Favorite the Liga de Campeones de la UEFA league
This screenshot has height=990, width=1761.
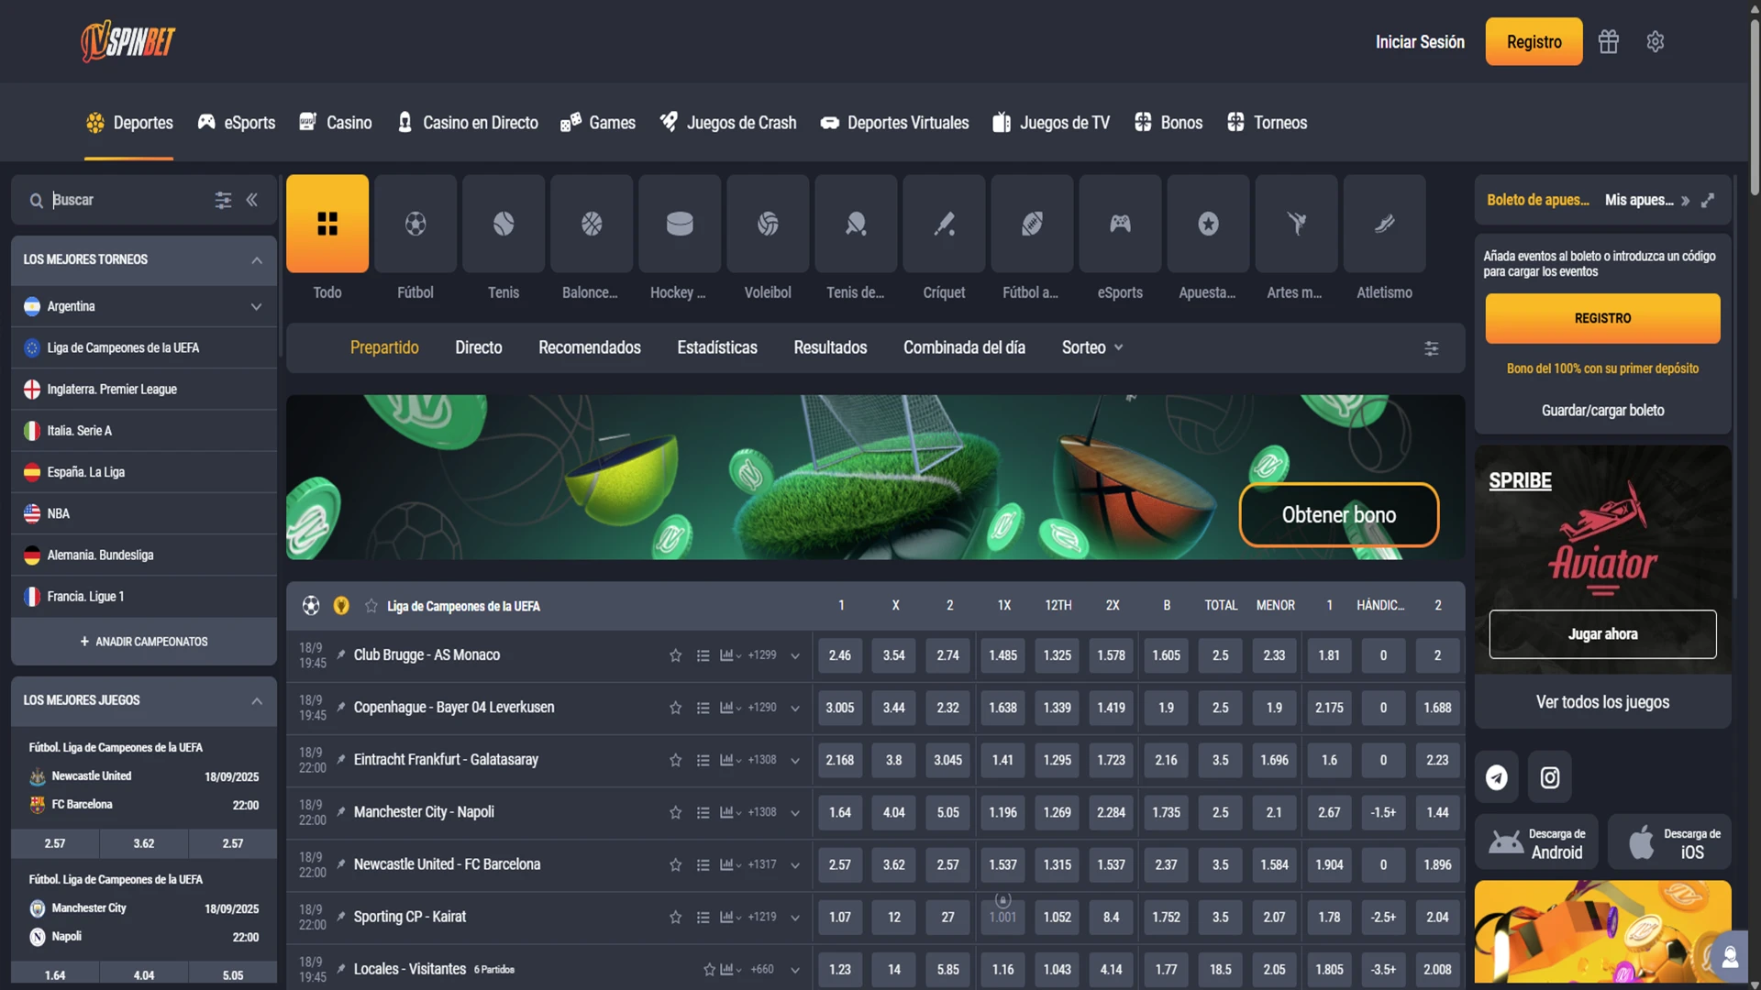(x=371, y=606)
